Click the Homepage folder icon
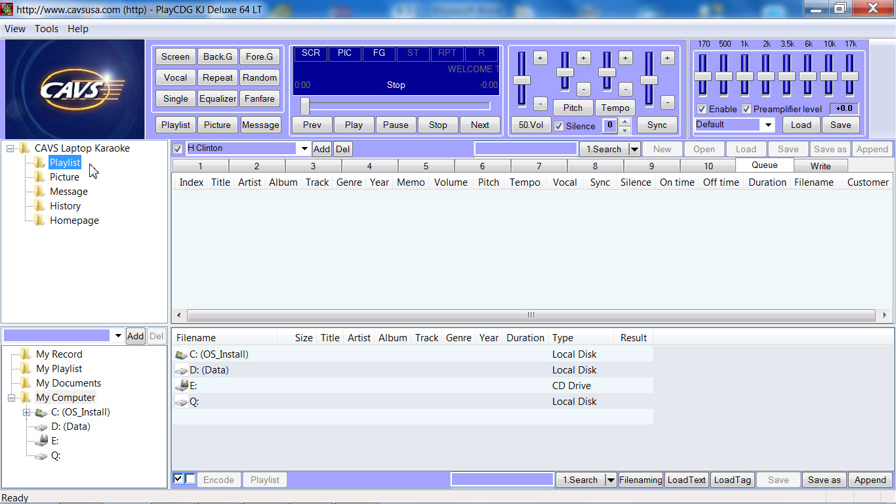 (40, 220)
